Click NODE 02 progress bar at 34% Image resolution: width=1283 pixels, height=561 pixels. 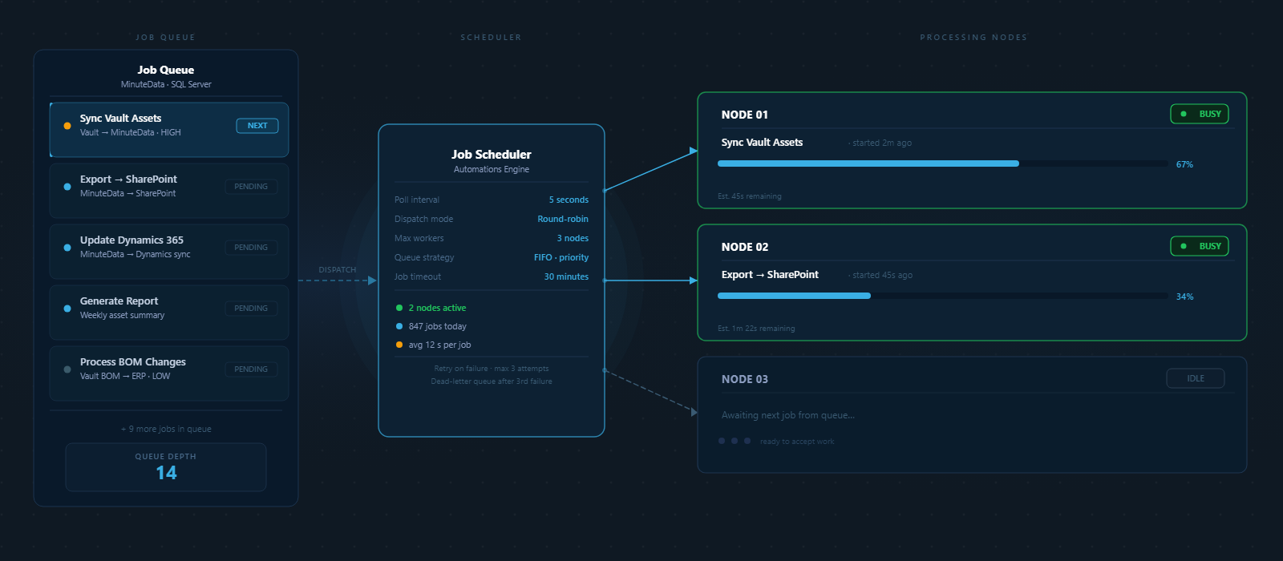[x=943, y=296]
